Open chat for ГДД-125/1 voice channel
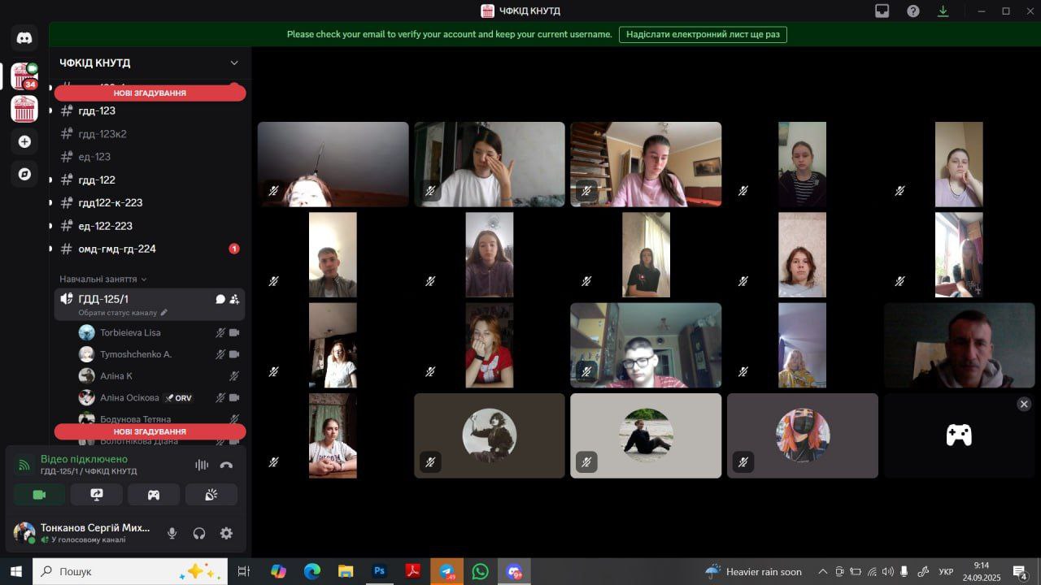1041x585 pixels. point(220,299)
